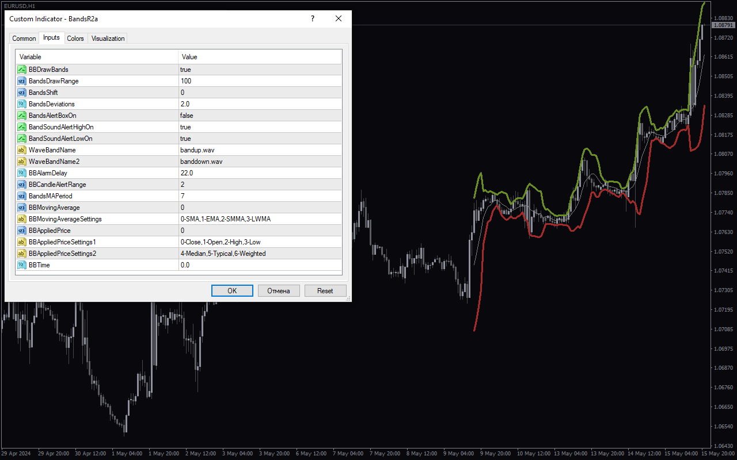The height and width of the screenshot is (460, 737).
Task: Click the Отмена cancel button
Action: pos(279,291)
